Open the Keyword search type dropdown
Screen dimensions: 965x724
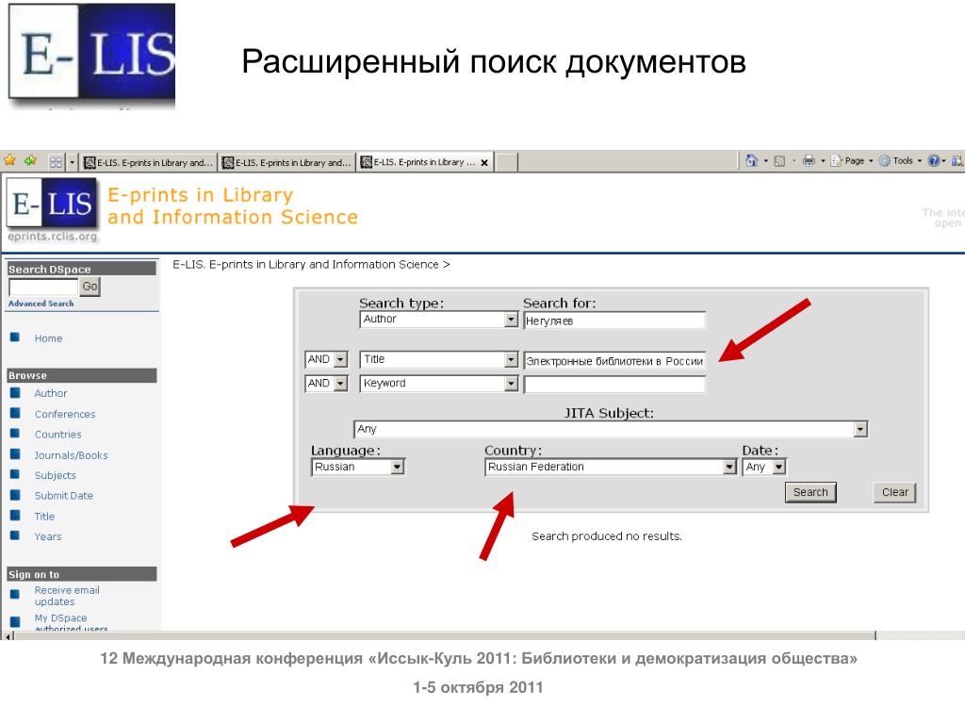tap(439, 384)
